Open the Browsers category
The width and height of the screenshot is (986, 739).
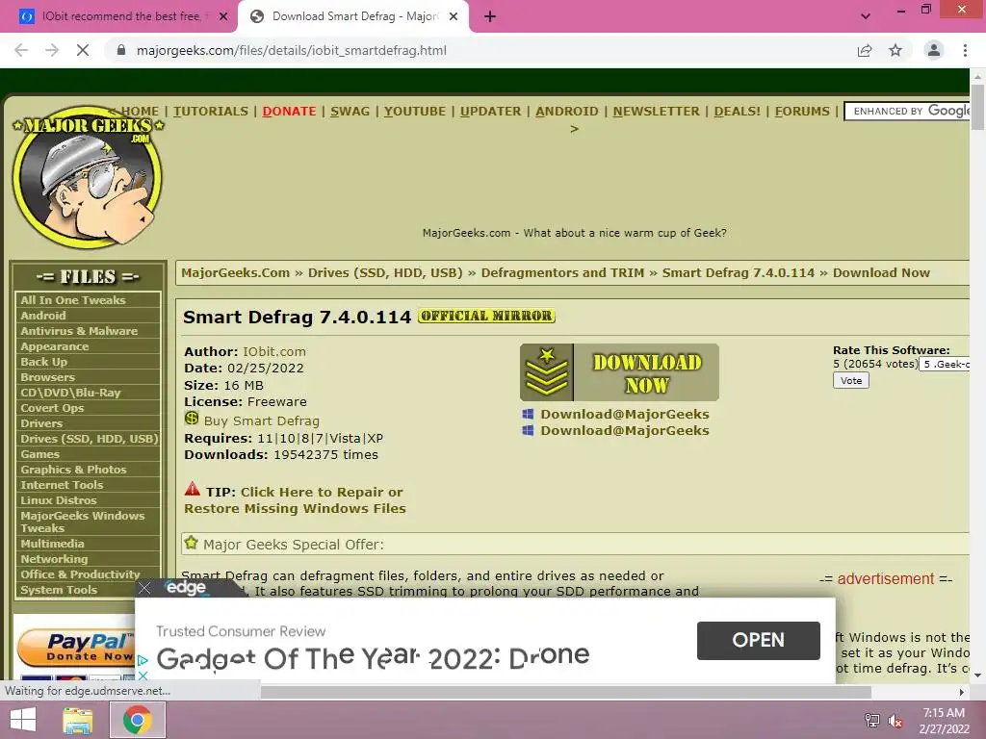[88, 377]
